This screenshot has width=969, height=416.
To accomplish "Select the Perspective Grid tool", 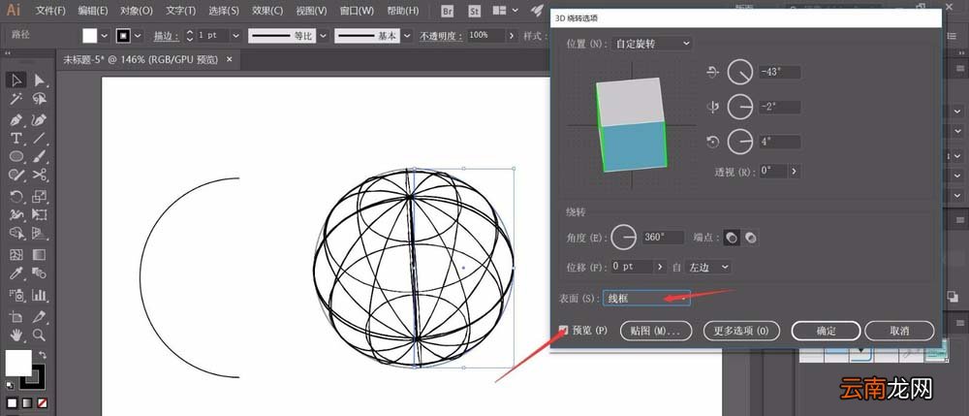I will coord(40,234).
